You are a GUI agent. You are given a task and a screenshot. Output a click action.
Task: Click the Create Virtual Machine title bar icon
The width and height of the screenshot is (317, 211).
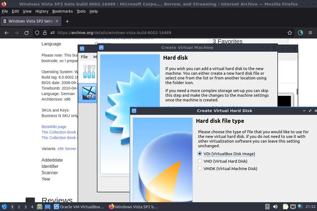tap(101, 48)
